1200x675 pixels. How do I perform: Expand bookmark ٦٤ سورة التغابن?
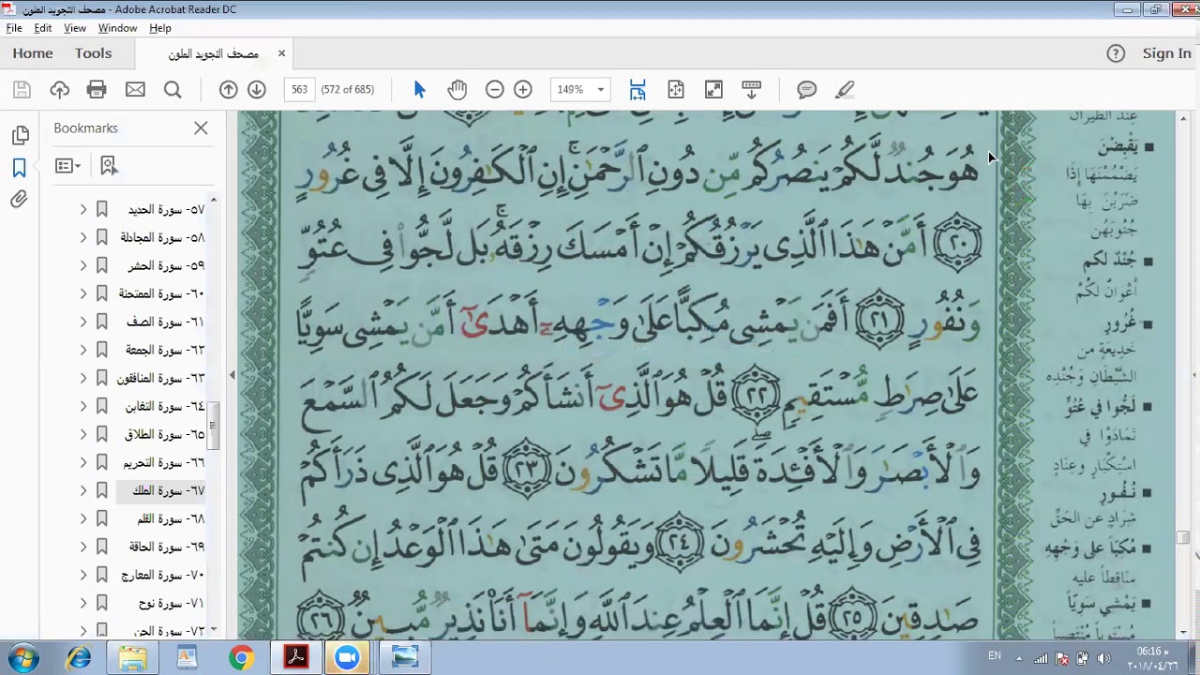click(82, 406)
